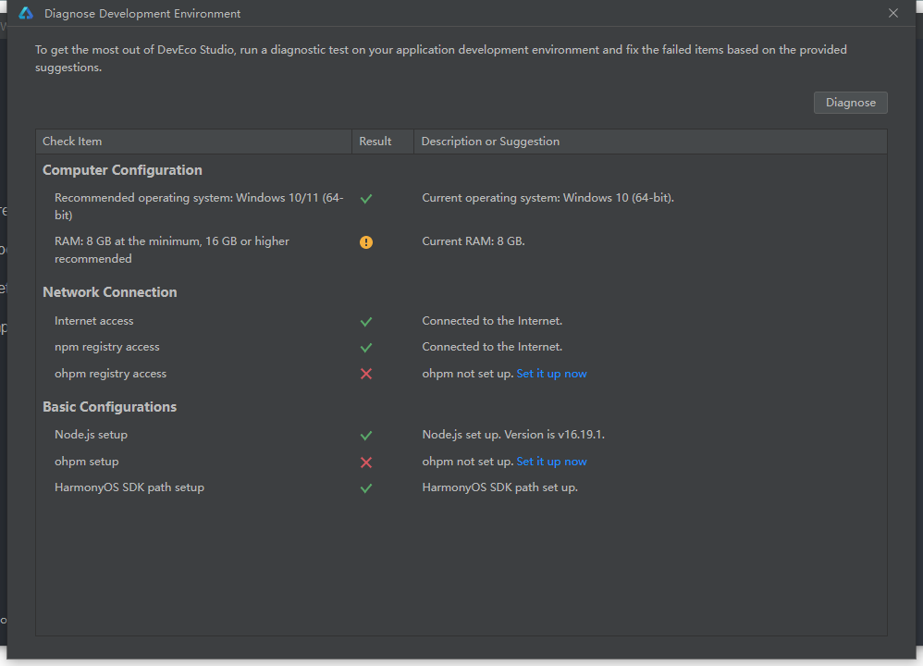The height and width of the screenshot is (666, 923).
Task: Click the red X for ohpm registry access
Action: click(366, 374)
